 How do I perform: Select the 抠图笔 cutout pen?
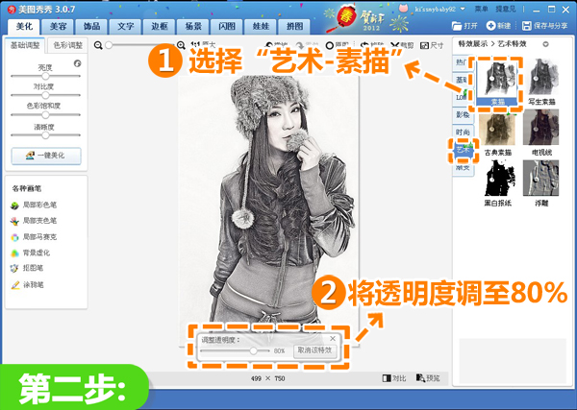[27, 268]
